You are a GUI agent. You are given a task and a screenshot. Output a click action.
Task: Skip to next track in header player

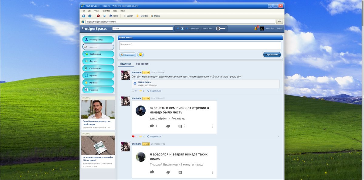(187, 28)
